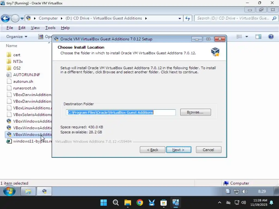This screenshot has height=209, width=279.
Task: Cancel the Guest Additions setup
Action: coord(208,150)
